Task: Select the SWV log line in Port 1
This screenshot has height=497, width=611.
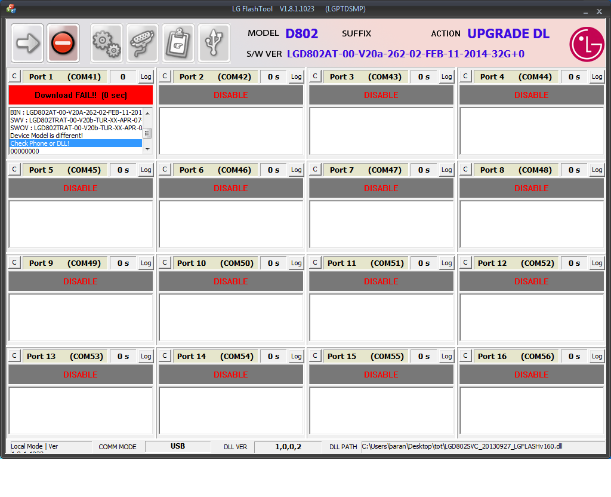Action: (x=76, y=120)
